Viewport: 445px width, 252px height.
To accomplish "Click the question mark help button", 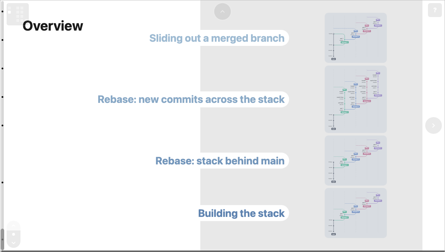I will (435, 10).
